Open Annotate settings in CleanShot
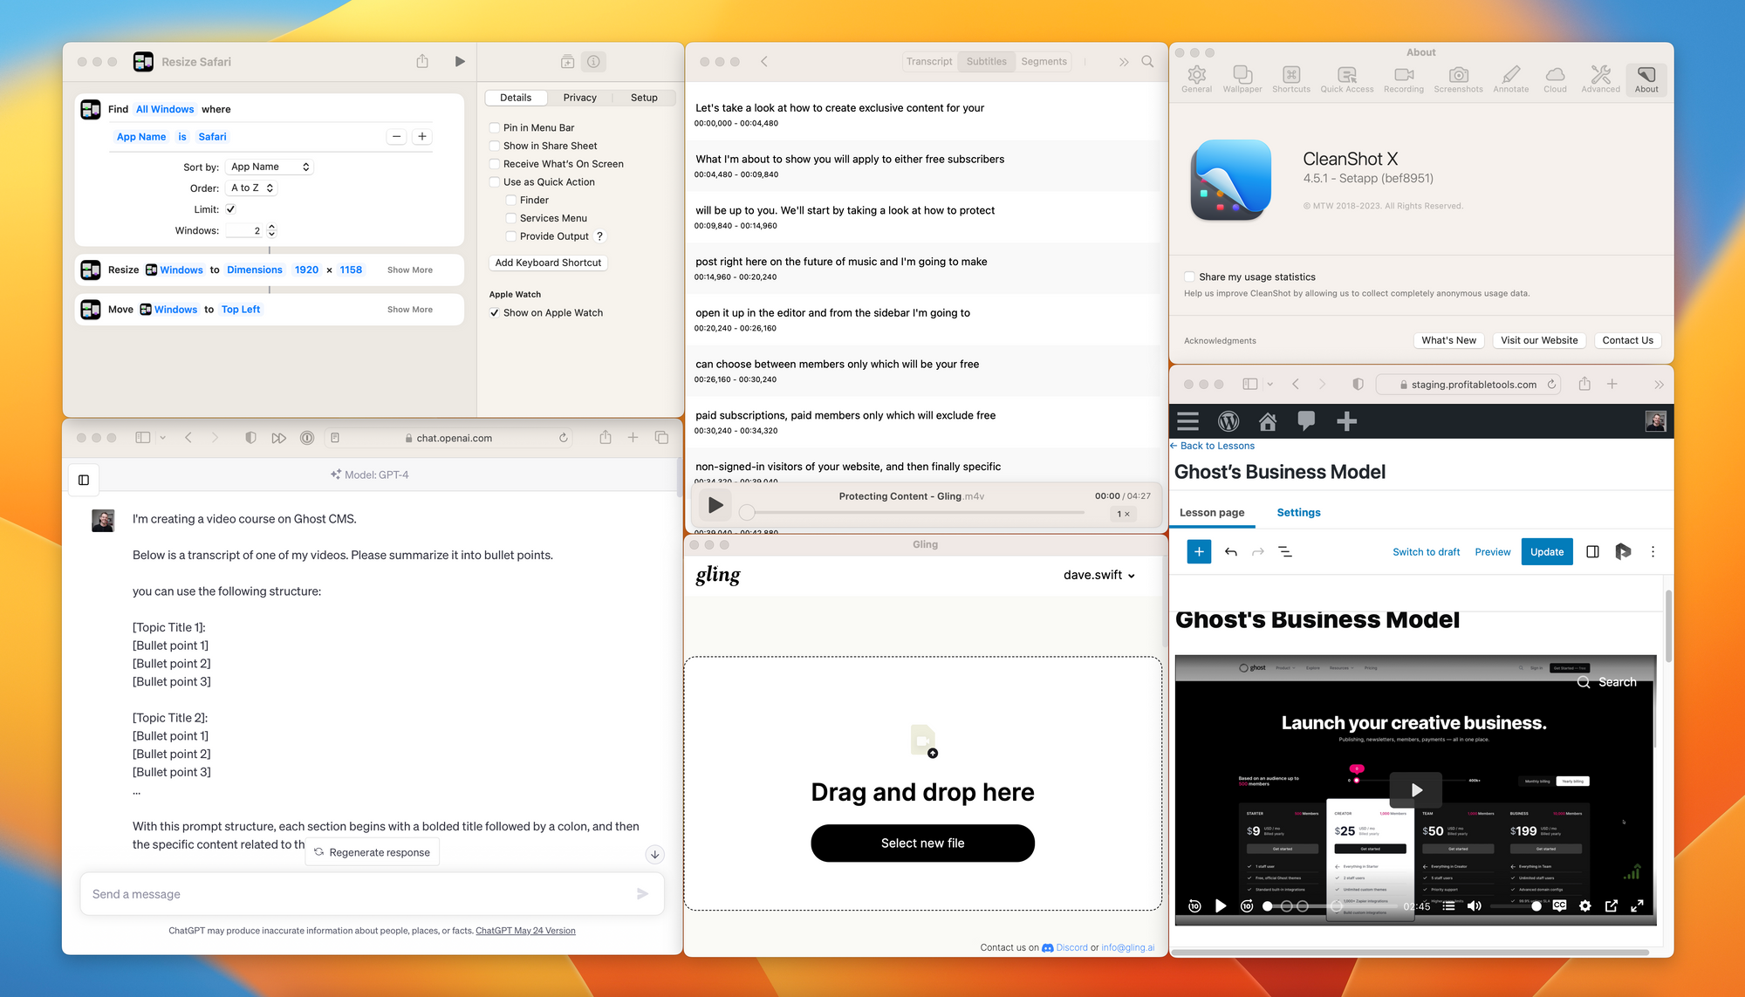 point(1511,79)
